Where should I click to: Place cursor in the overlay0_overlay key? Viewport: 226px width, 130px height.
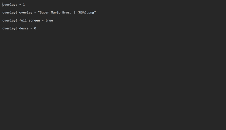[x=17, y=12]
